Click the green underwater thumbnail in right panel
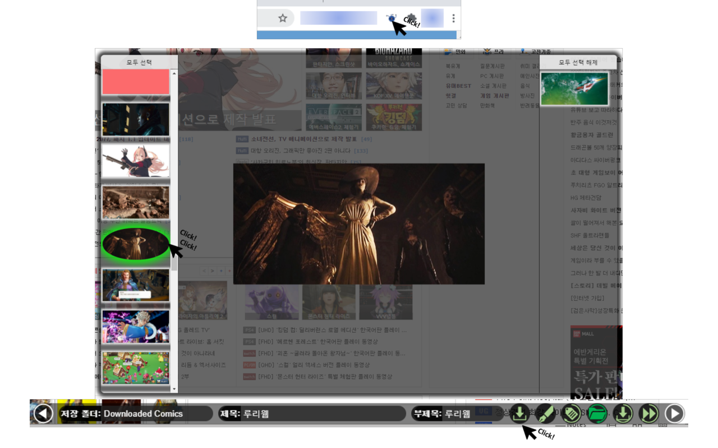 (x=574, y=88)
